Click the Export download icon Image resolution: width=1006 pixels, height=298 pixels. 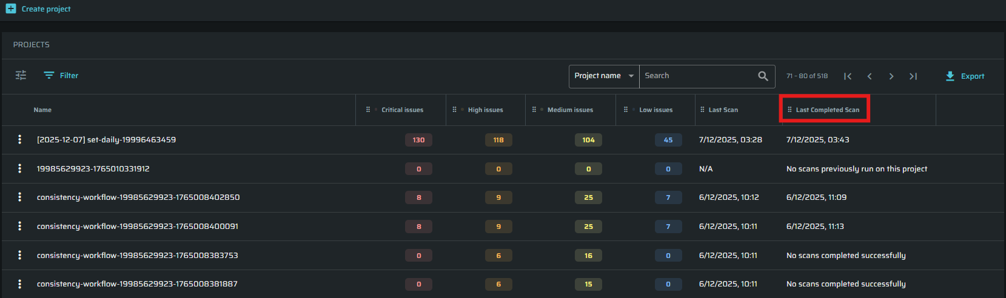pos(950,76)
